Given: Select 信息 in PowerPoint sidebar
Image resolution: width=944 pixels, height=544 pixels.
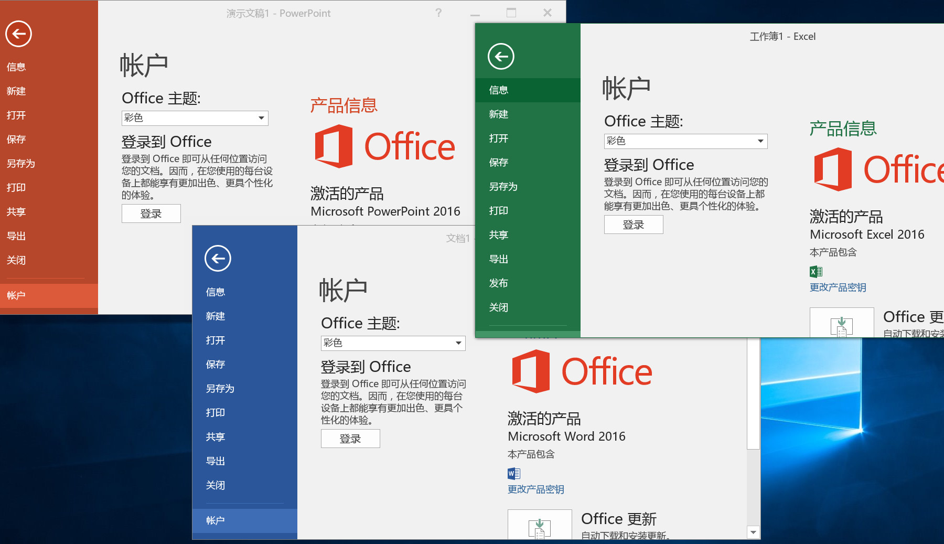Looking at the screenshot, I should pos(49,67).
